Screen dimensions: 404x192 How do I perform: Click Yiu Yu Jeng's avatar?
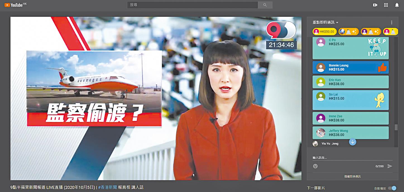click(315, 144)
